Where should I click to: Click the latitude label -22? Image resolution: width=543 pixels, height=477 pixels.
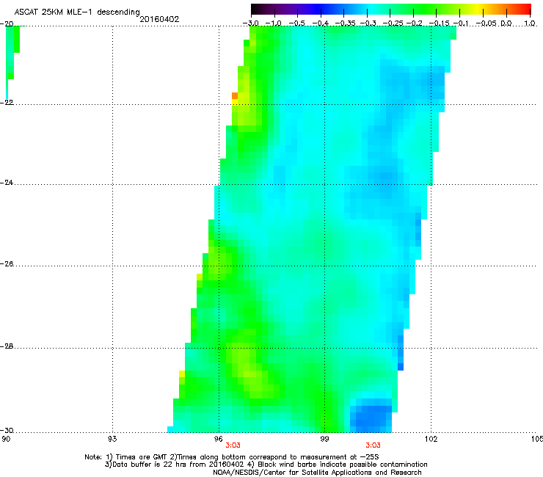[x=7, y=103]
